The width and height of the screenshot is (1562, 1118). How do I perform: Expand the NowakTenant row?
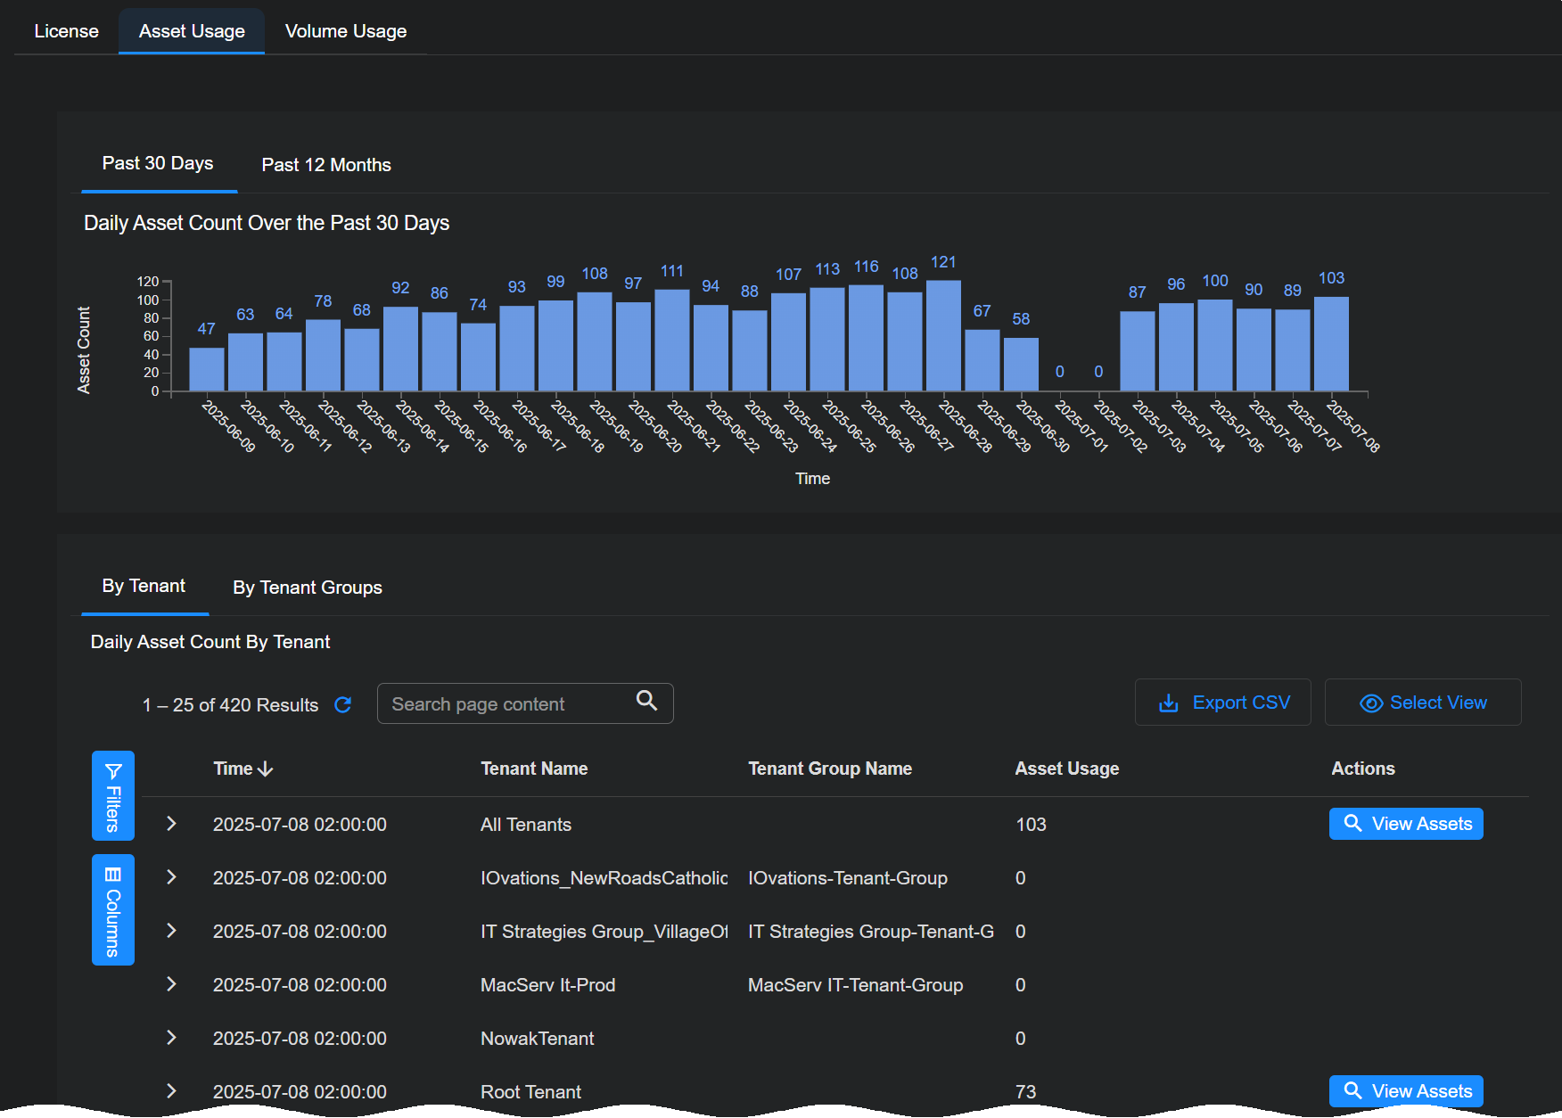coord(171,1038)
